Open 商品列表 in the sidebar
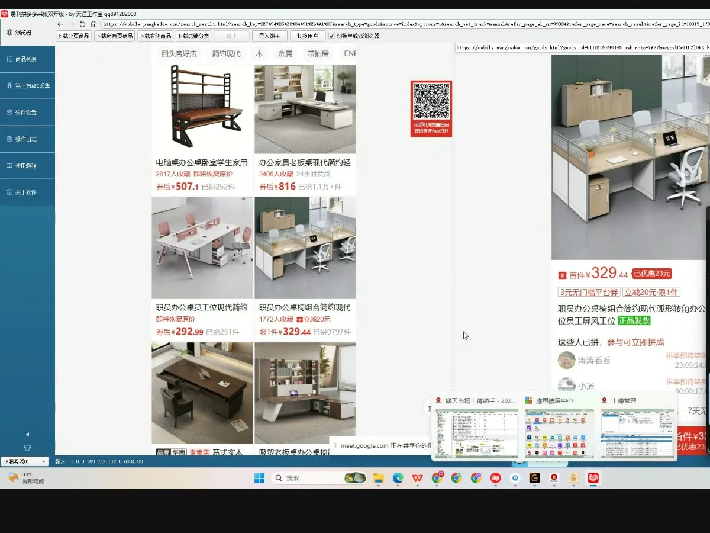 (27, 59)
